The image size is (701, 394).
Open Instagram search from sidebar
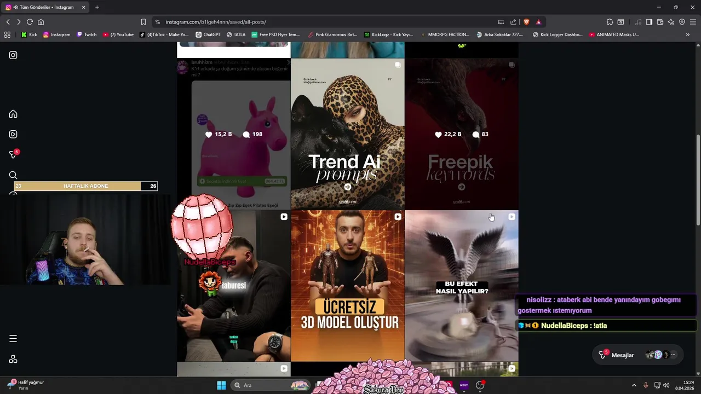(x=13, y=175)
